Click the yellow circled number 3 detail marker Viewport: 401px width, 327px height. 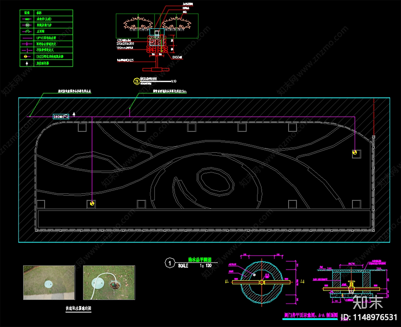click(137, 81)
